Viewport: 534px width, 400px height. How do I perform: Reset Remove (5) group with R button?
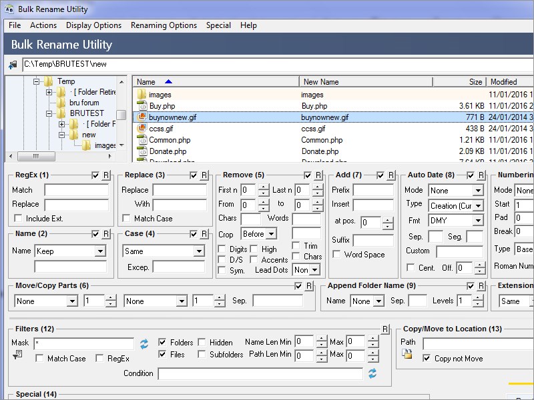[x=318, y=175]
